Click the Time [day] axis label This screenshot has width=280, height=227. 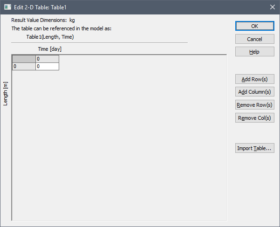pyautogui.click(x=50, y=49)
